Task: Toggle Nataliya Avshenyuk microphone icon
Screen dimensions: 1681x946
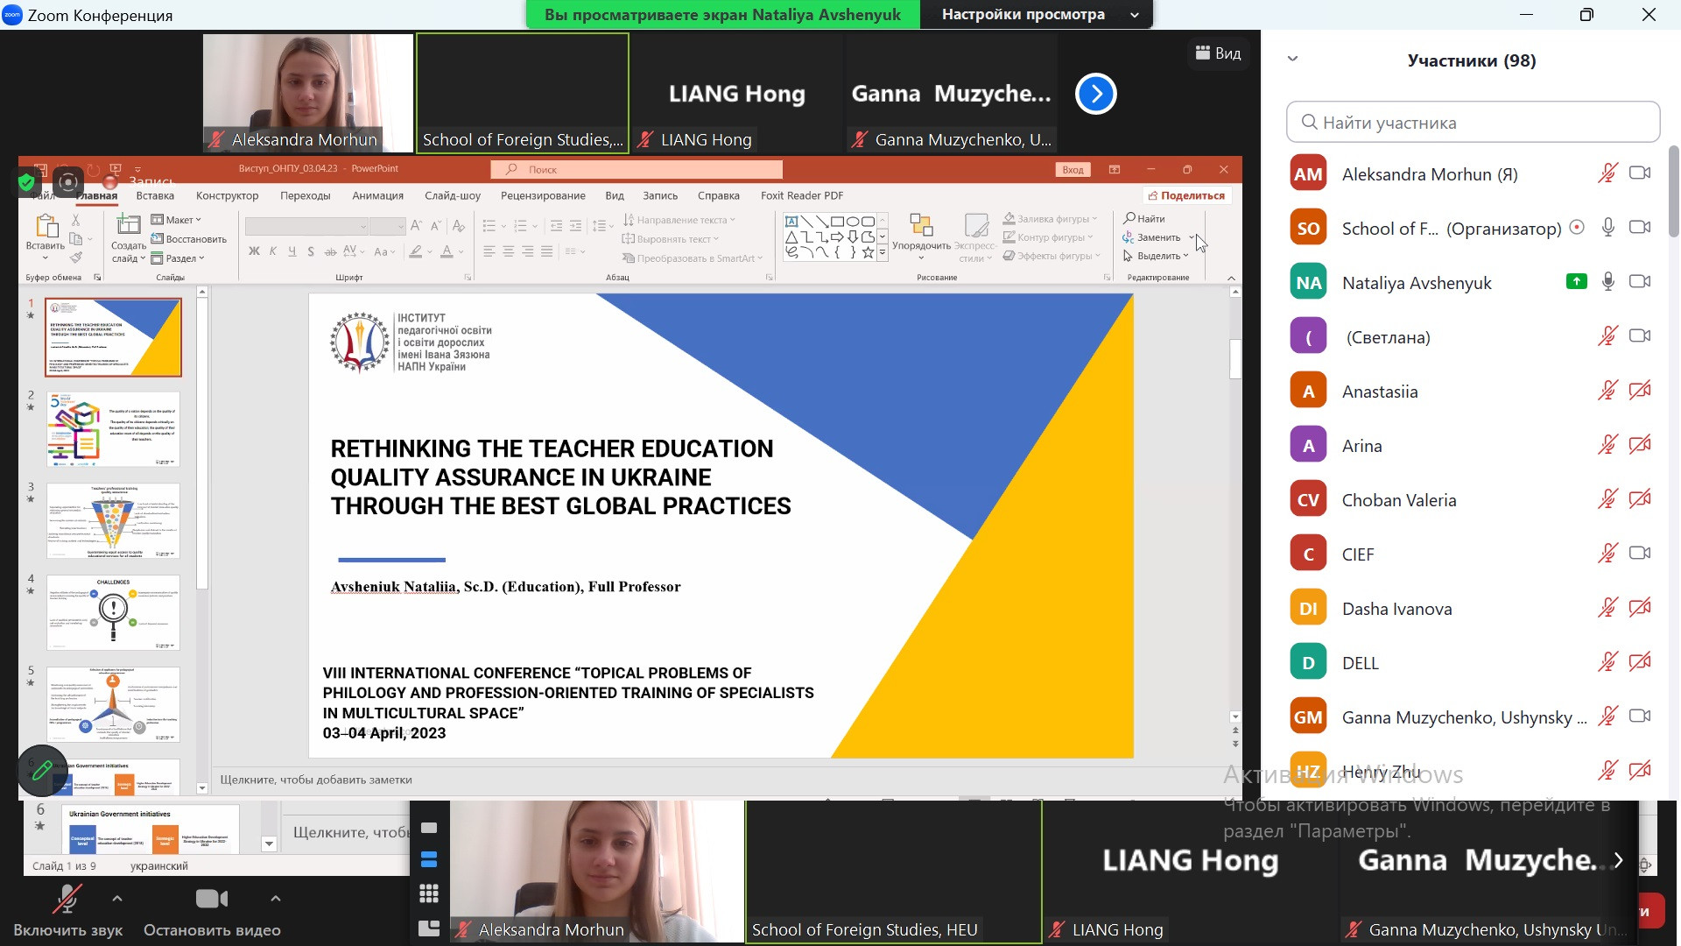Action: [x=1607, y=282]
